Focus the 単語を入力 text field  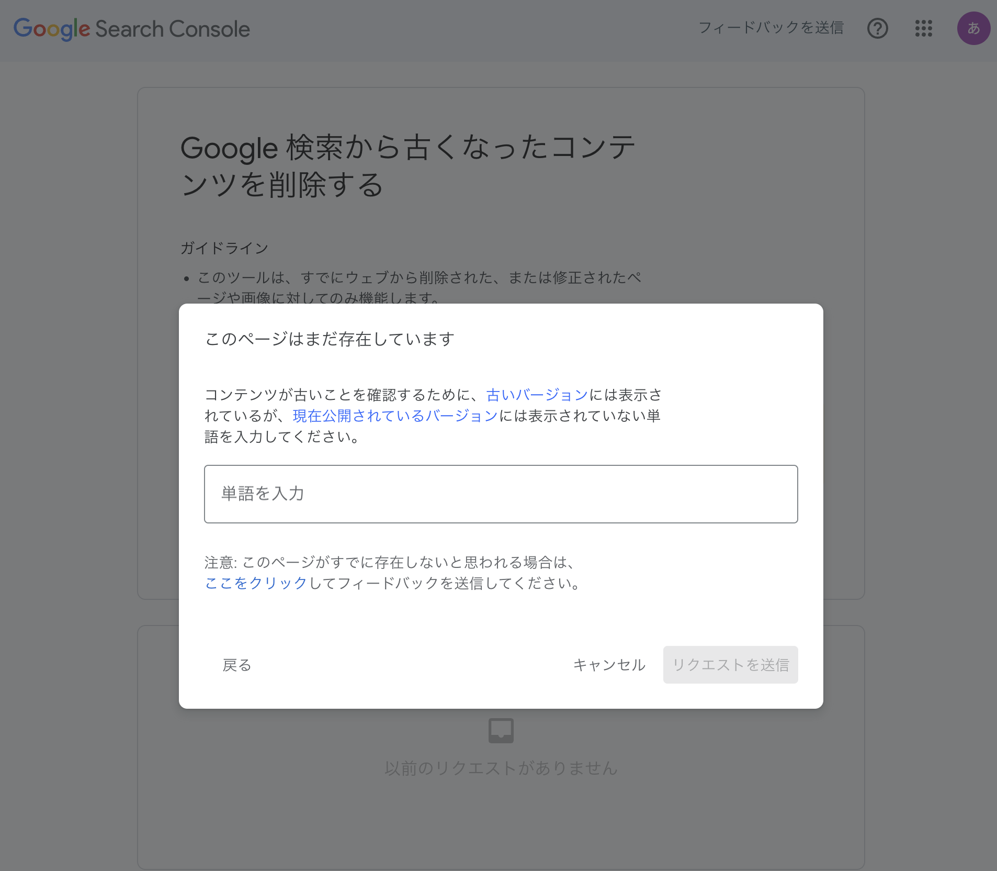501,494
